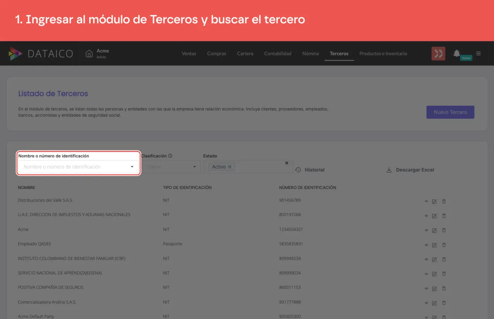This screenshot has width=494, height=319.
Task: Edit U.A.E. DIRECCION DE IMPUESTOS row
Action: click(434, 216)
